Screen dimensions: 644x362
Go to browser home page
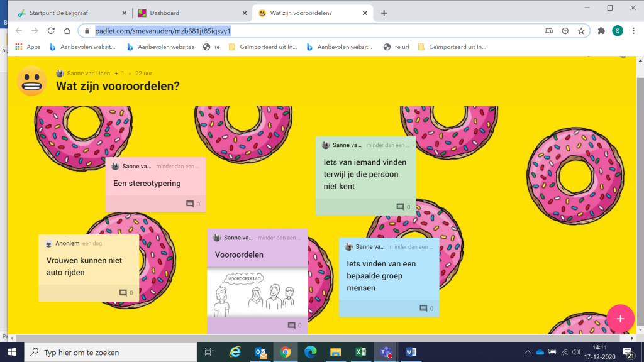click(x=67, y=31)
